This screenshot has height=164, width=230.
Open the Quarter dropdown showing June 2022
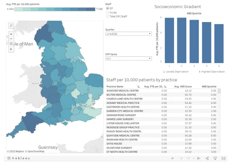pyautogui.click(x=129, y=34)
